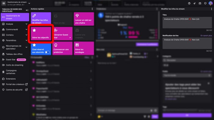
Task: Open the audience dropdown field
Action: point(187,75)
